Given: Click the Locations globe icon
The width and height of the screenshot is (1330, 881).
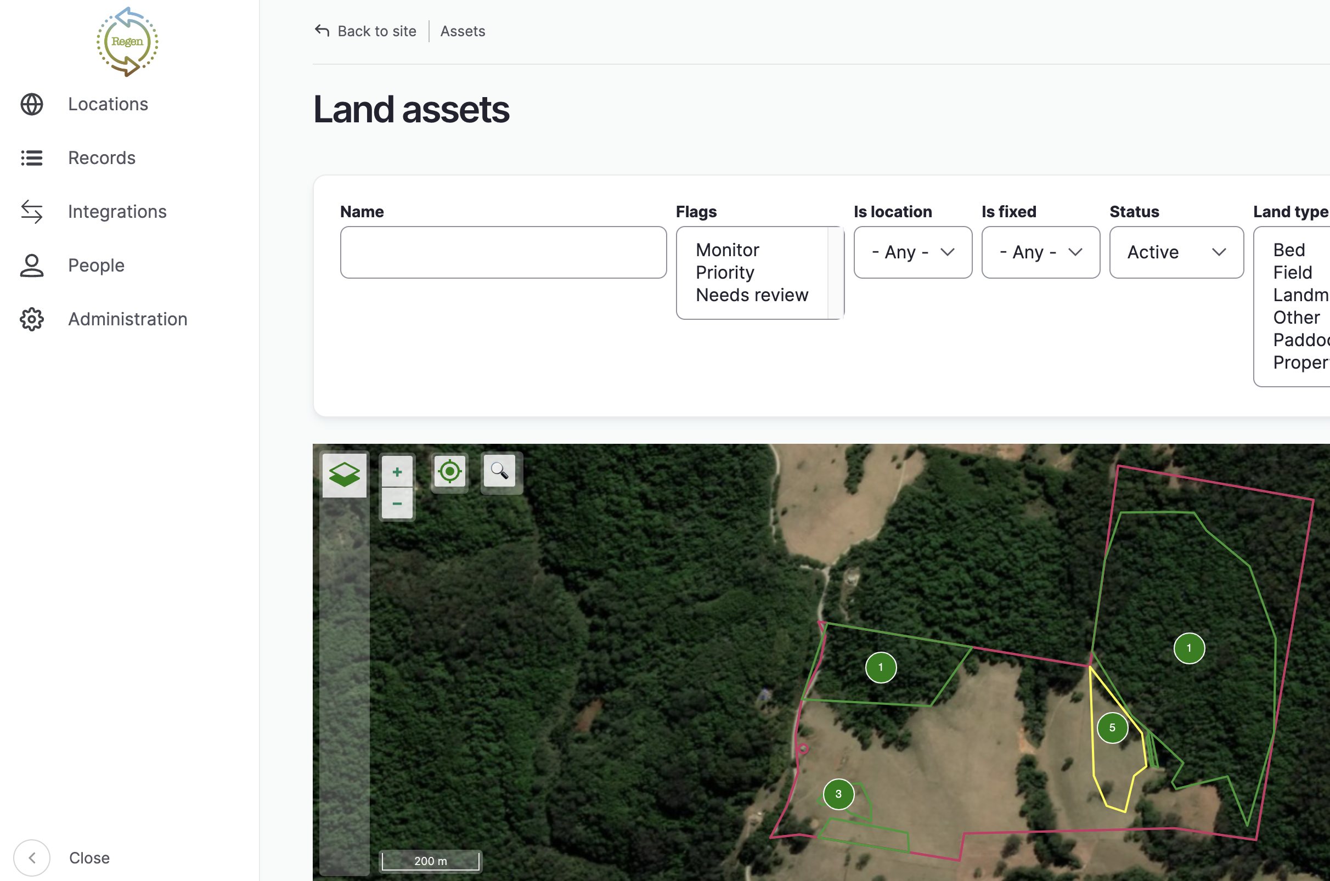Looking at the screenshot, I should point(32,105).
